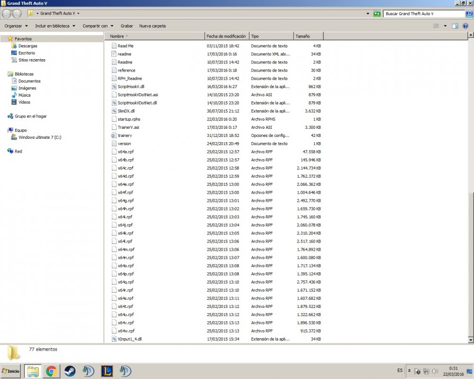Click the address bar folder icon
Image resolution: width=474 pixels, height=379 pixels.
coord(30,13)
